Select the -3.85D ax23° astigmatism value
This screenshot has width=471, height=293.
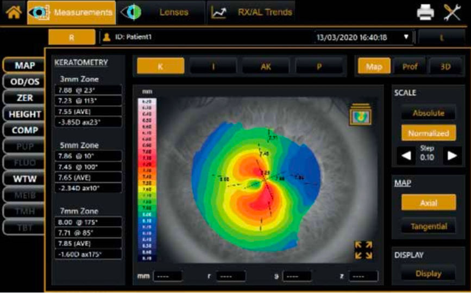pyautogui.click(x=89, y=122)
